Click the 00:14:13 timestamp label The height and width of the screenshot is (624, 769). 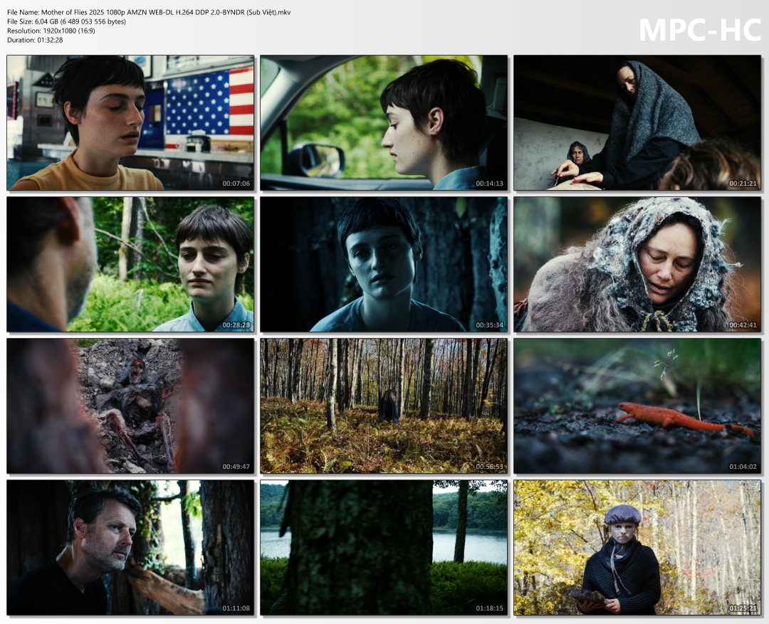click(x=489, y=184)
